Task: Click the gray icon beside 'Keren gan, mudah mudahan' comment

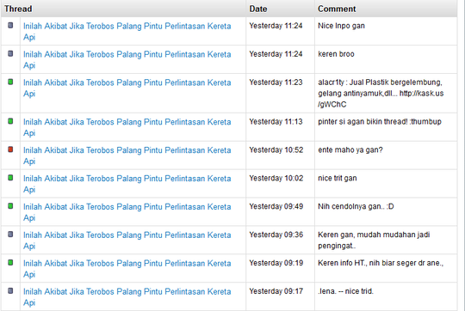Action: pyautogui.click(x=10, y=235)
